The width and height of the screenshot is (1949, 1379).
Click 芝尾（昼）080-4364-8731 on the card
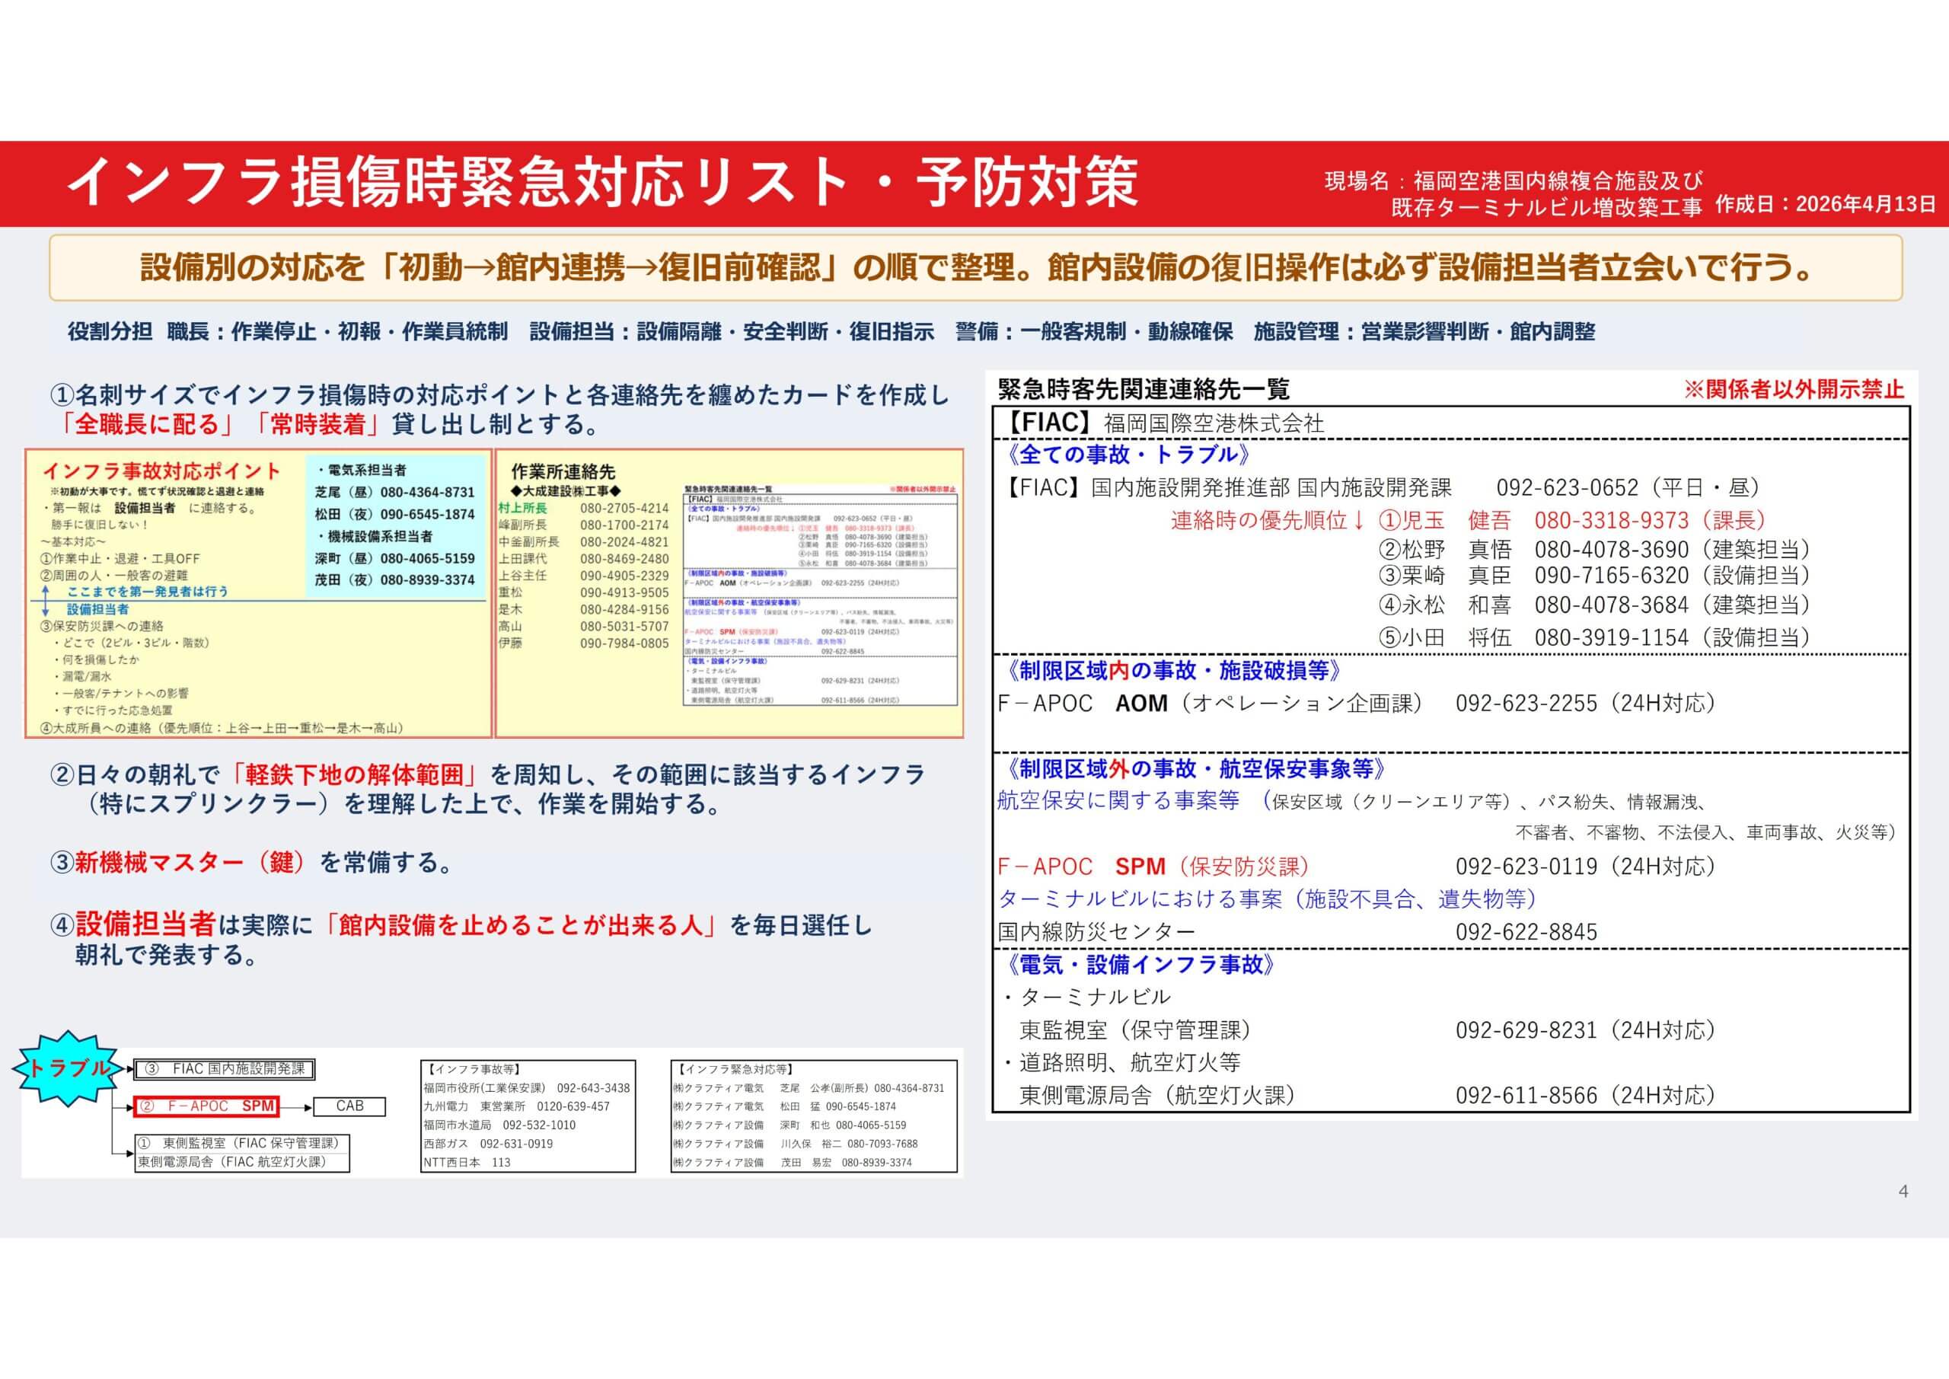(x=394, y=492)
